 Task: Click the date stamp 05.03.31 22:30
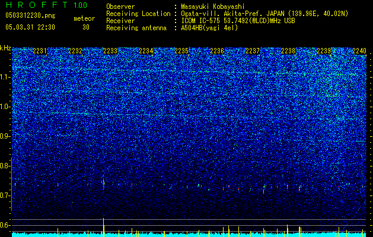pyautogui.click(x=30, y=27)
